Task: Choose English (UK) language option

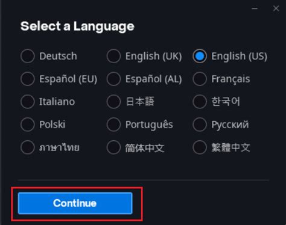Action: coord(113,56)
